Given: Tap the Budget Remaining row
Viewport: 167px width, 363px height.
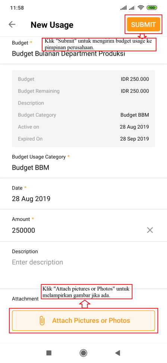Looking at the screenshot, I should pos(83,91).
